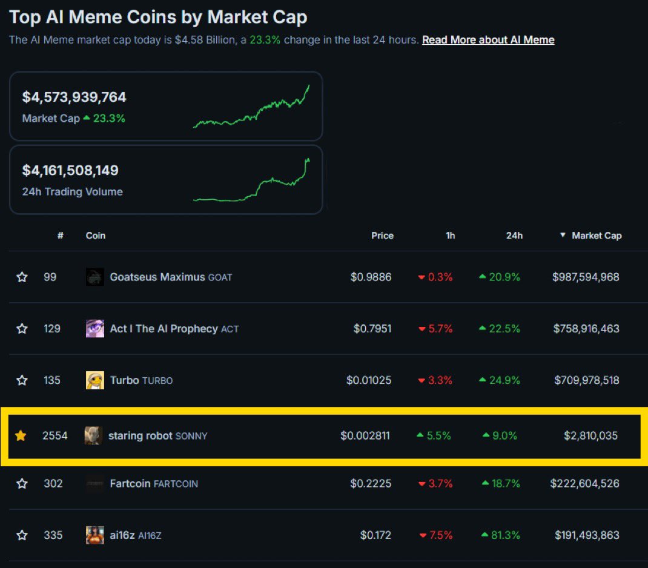Open the Read More about AI Meme link
The height and width of the screenshot is (568, 648).
coord(488,39)
